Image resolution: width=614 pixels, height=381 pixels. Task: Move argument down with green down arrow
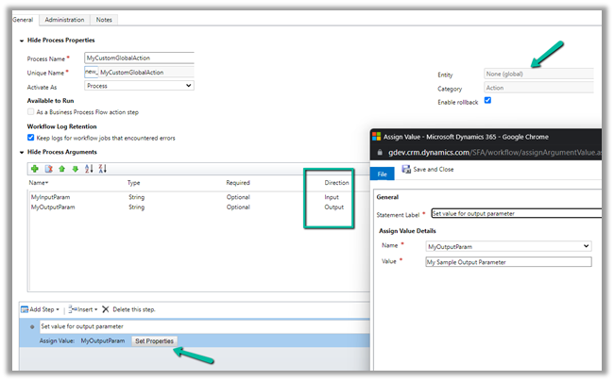pyautogui.click(x=76, y=168)
